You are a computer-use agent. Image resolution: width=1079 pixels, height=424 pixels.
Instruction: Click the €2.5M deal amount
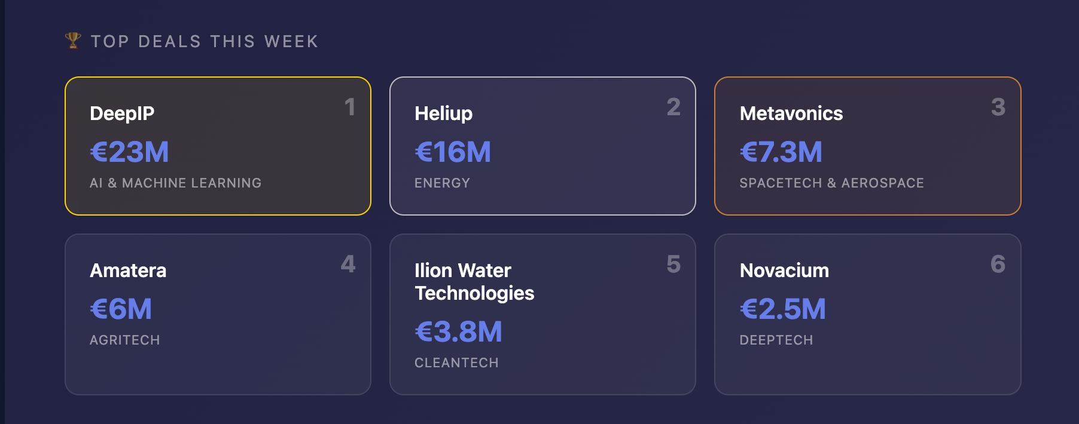coord(783,309)
